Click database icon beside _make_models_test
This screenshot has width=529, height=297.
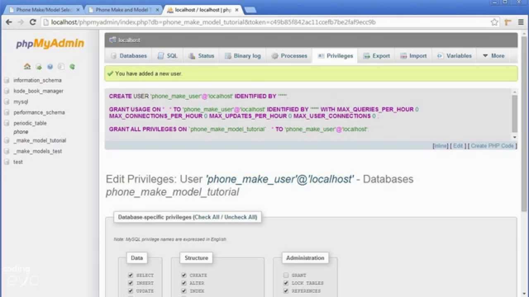[x=7, y=151]
